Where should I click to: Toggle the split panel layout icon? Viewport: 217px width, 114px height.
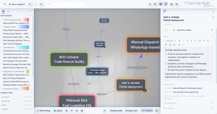pos(155,4)
